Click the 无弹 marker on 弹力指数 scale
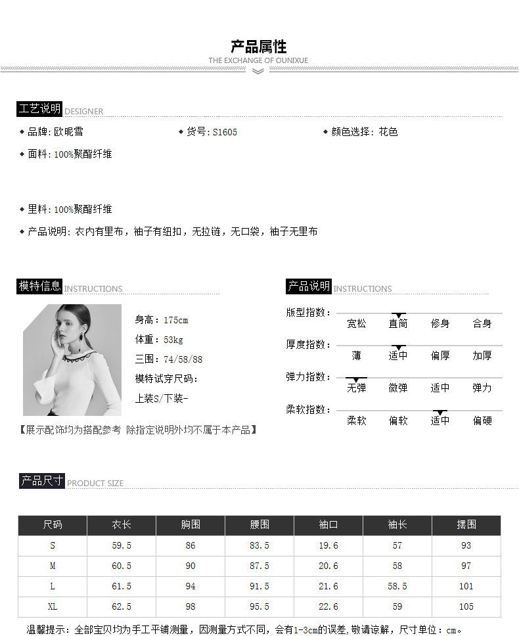 [357, 380]
